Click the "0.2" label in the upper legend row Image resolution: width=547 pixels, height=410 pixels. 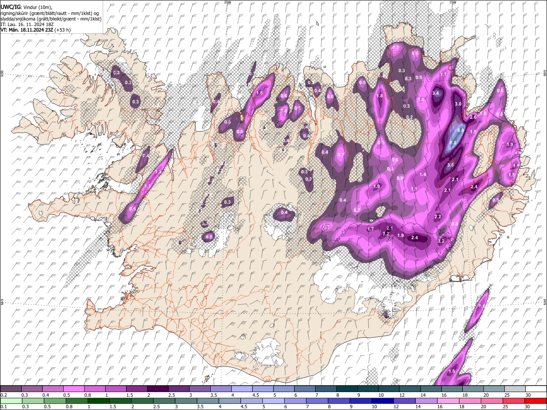pyautogui.click(x=4, y=395)
